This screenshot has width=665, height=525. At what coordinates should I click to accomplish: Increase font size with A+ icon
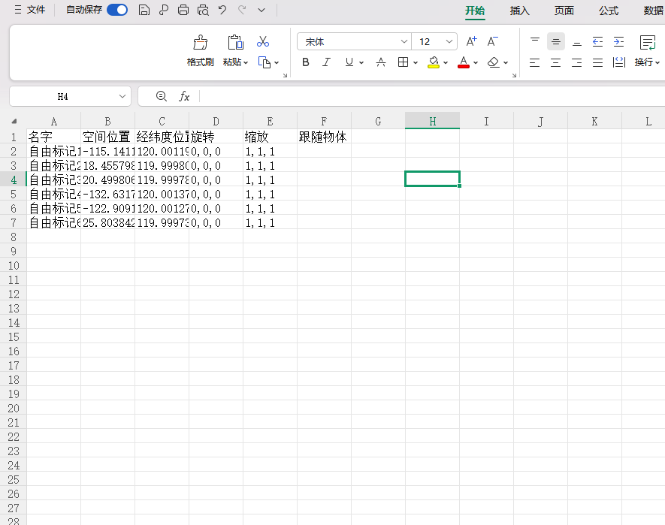tap(472, 42)
